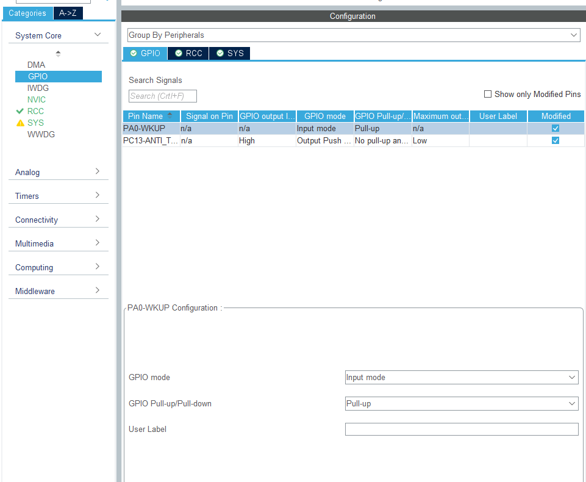Open the Group By Peripherals dropdown
586x482 pixels.
354,35
